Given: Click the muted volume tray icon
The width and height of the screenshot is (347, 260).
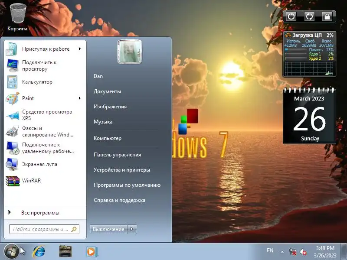Looking at the screenshot, I should tap(303, 252).
